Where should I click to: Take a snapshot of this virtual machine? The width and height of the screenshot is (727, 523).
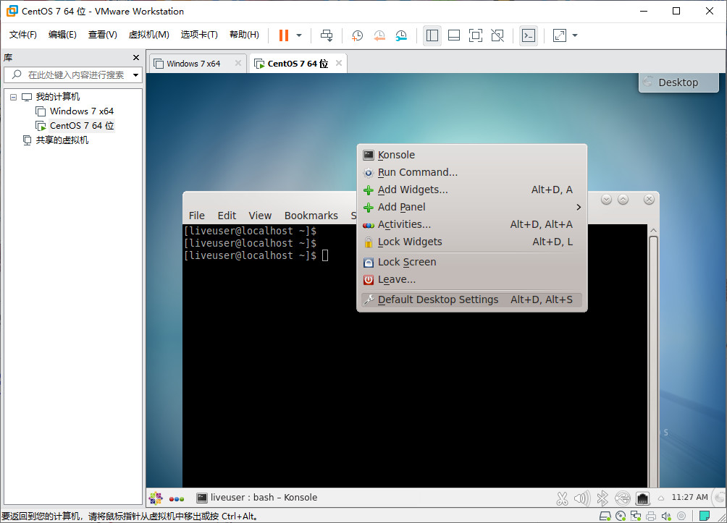click(357, 35)
